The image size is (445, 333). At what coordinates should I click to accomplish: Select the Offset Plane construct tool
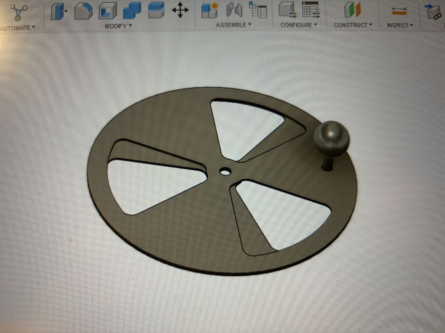(x=352, y=10)
